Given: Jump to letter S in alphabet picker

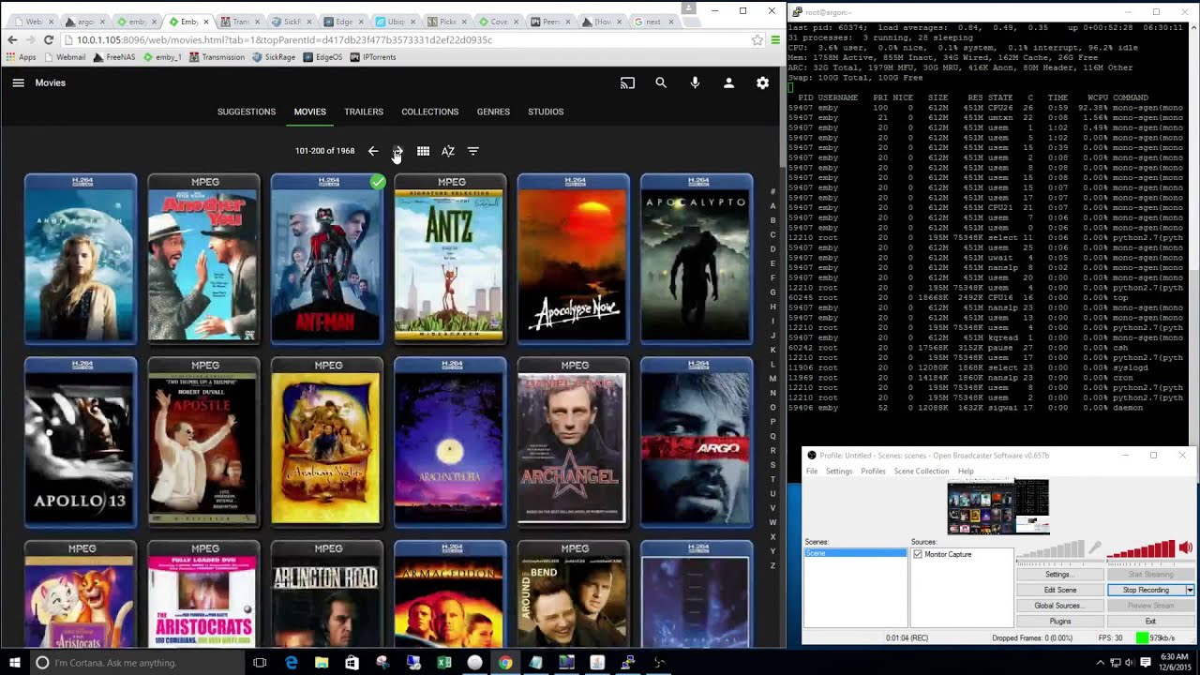Looking at the screenshot, I should (772, 464).
